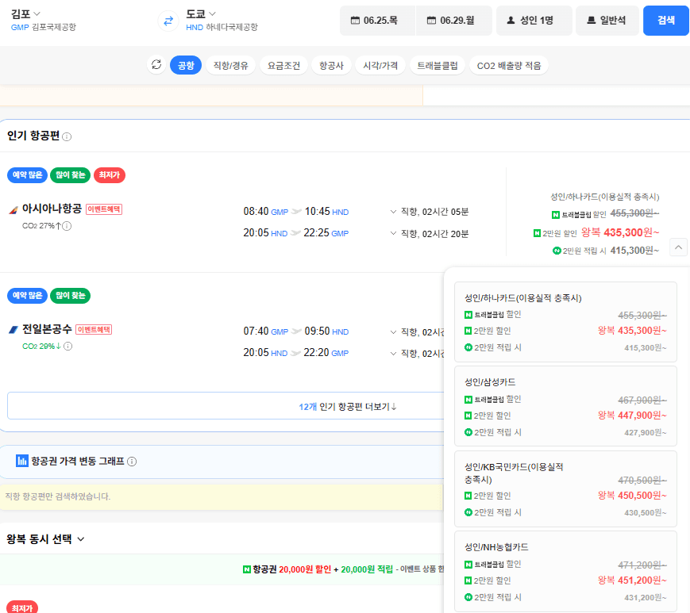Screen dimensions: 690x613
Task: Change seat class 일반석
Action: point(607,20)
